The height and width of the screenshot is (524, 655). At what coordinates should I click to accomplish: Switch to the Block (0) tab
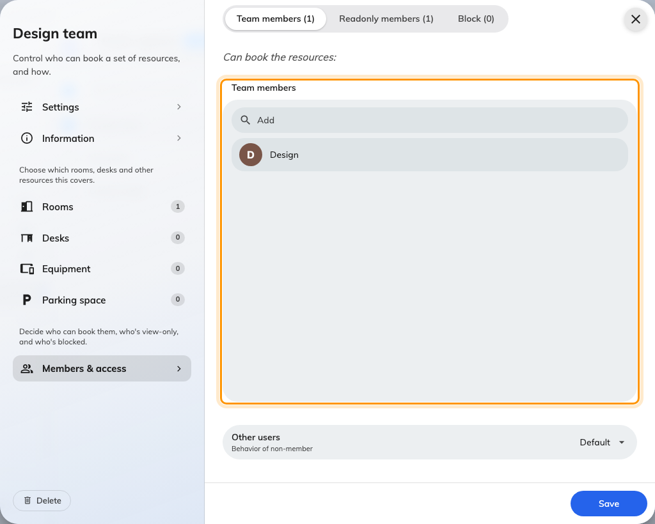(x=476, y=19)
